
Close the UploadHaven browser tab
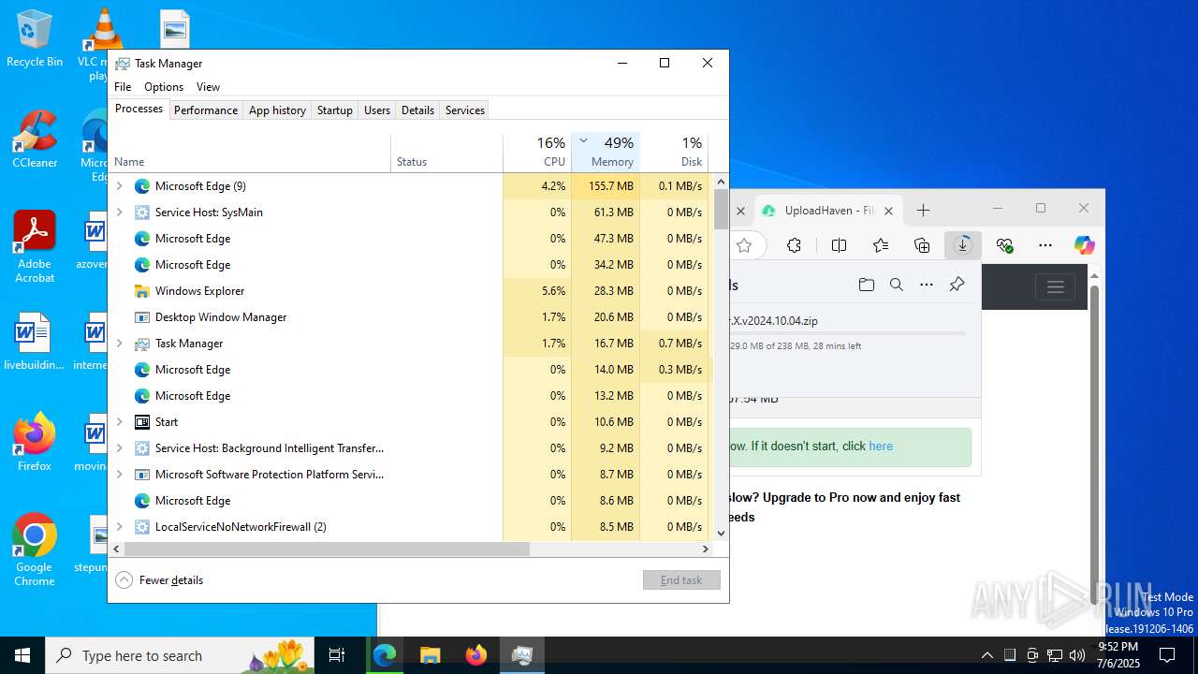889,211
